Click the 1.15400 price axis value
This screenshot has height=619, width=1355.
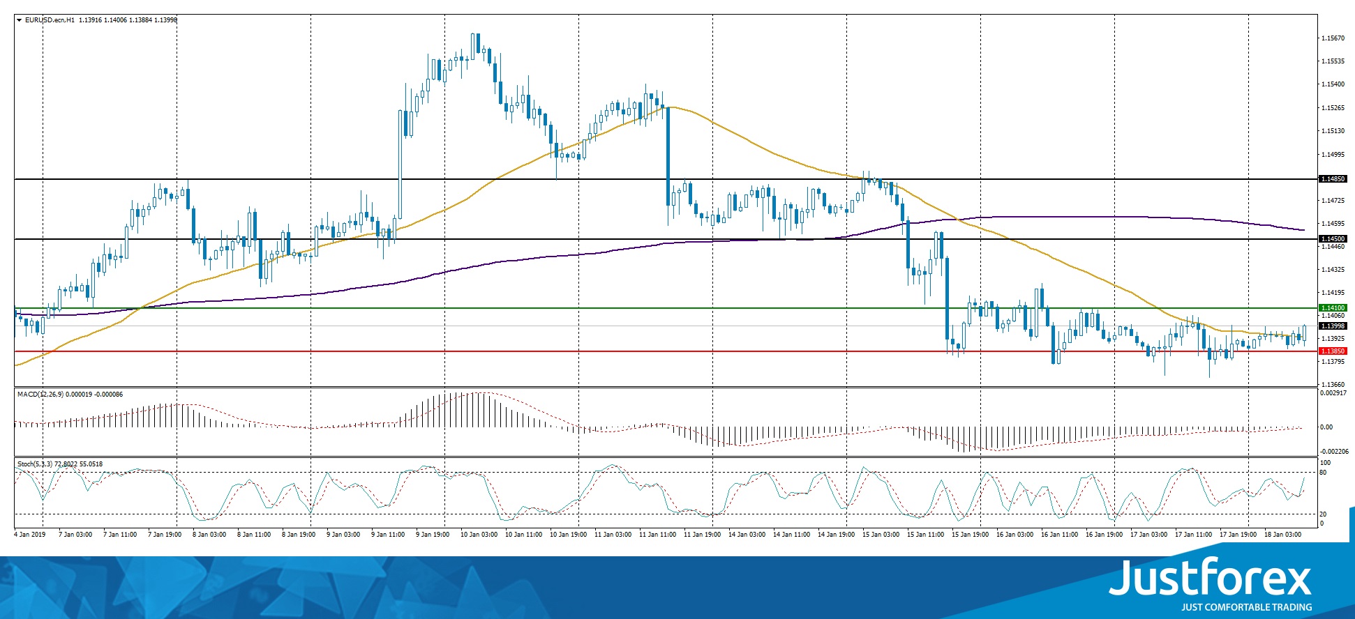(1333, 84)
